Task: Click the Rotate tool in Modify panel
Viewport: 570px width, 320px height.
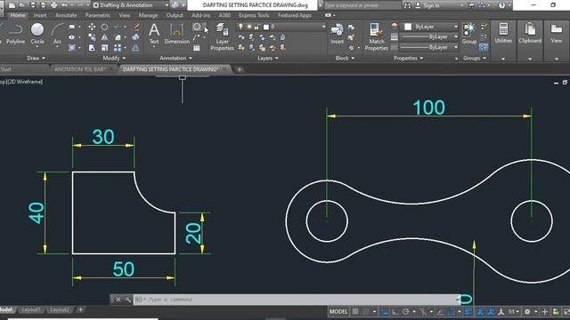Action: [104, 27]
